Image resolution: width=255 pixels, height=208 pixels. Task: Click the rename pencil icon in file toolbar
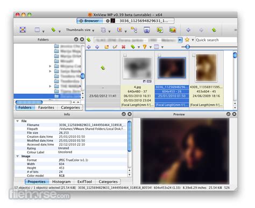(115, 47)
